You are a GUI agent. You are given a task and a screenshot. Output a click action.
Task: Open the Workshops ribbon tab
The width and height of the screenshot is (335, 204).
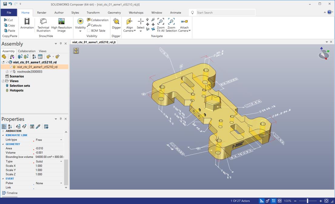click(x=136, y=13)
